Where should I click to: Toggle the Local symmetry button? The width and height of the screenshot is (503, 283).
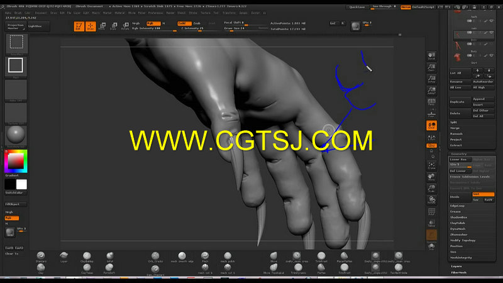click(431, 125)
